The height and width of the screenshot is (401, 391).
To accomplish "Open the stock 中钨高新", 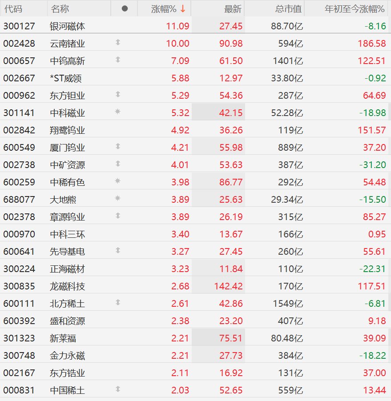I will point(67,61).
